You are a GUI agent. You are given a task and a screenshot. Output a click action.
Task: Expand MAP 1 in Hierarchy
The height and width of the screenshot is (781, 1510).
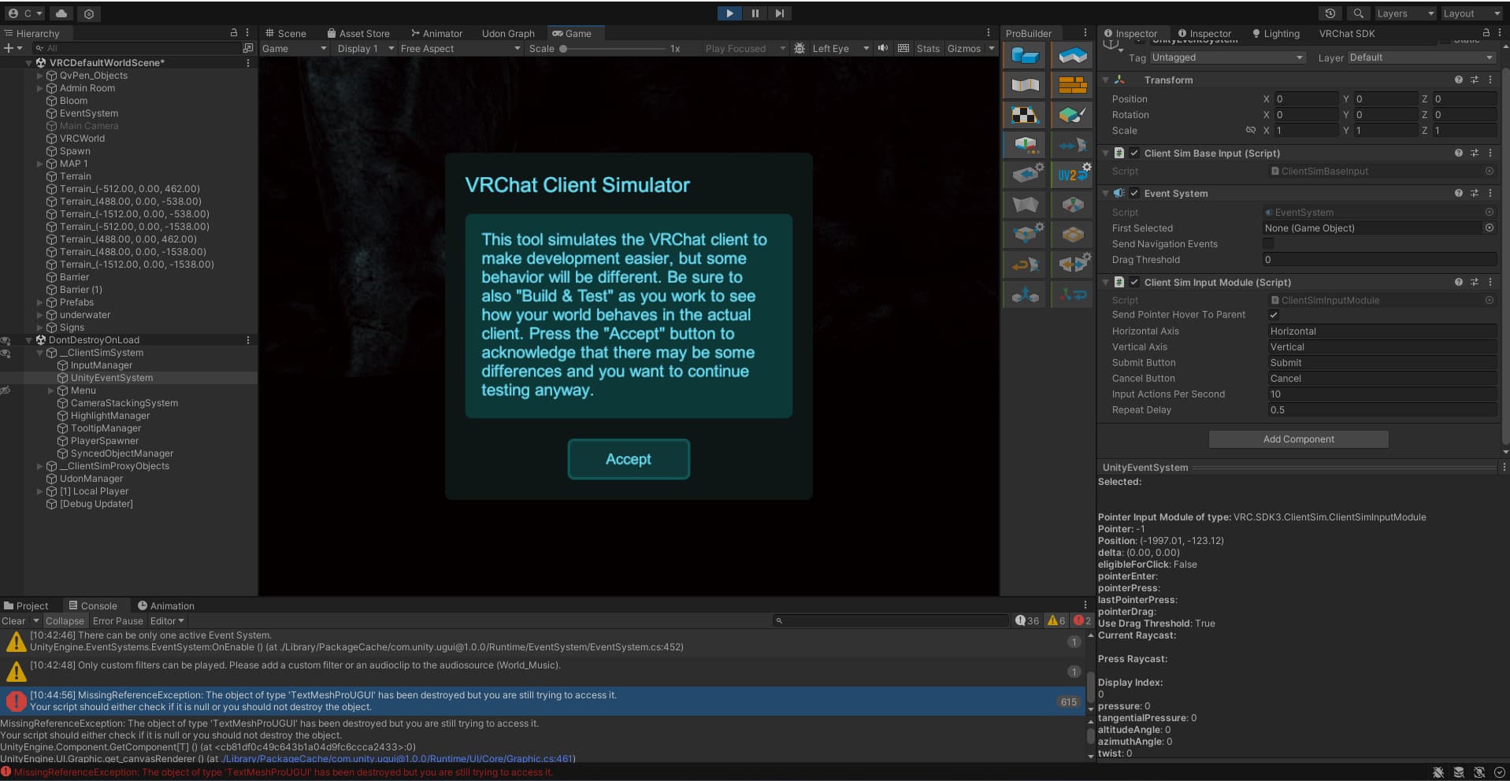40,164
